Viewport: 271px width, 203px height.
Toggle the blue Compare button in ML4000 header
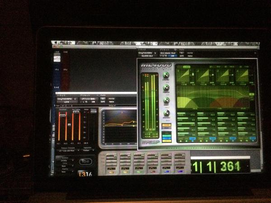[173, 56]
